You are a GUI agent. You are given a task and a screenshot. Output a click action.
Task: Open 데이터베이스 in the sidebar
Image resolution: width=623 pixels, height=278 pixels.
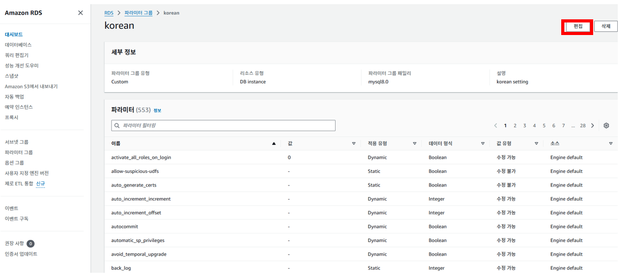[18, 45]
